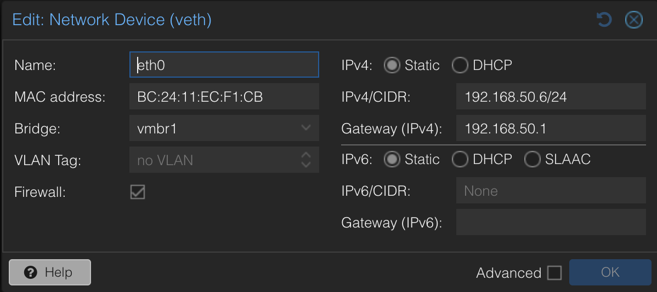Choose IPv6 SLAAC option
657x292 pixels.
pos(533,160)
